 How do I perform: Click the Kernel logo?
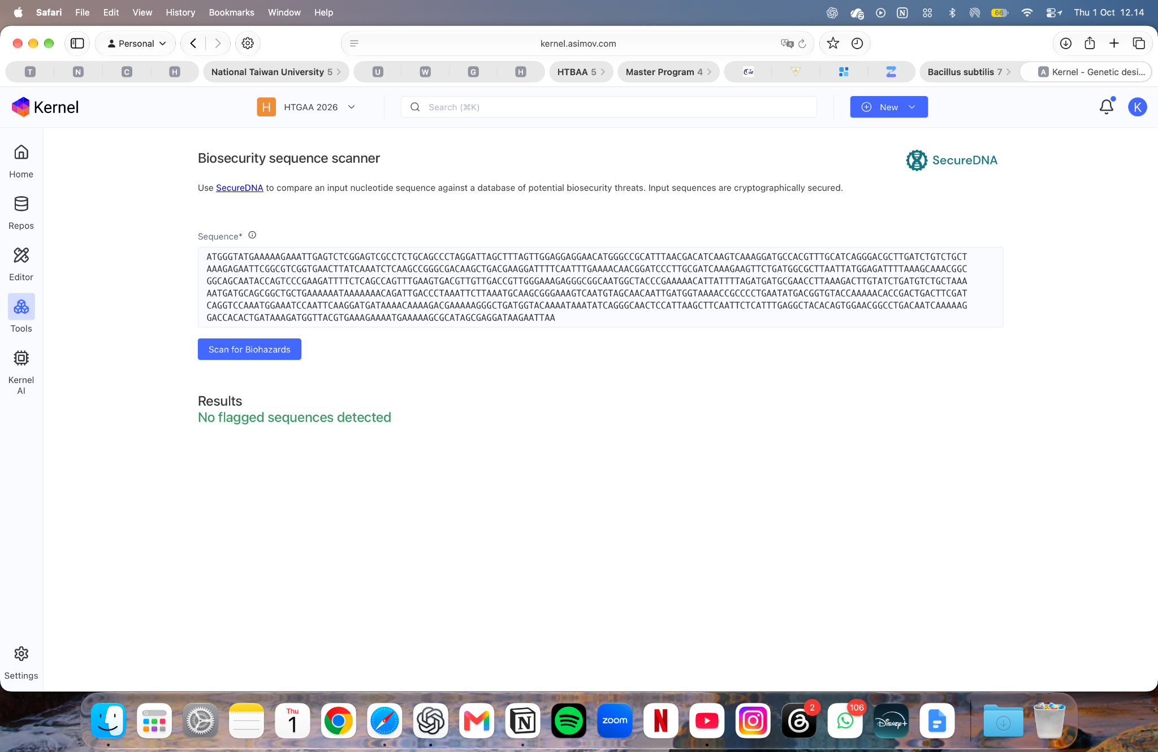45,107
